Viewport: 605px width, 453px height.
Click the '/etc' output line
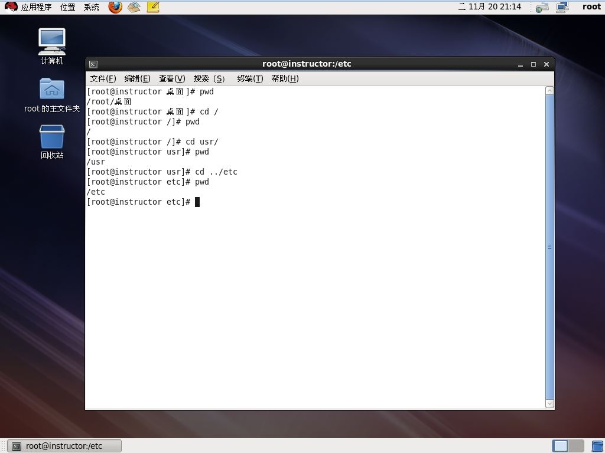coord(96,192)
